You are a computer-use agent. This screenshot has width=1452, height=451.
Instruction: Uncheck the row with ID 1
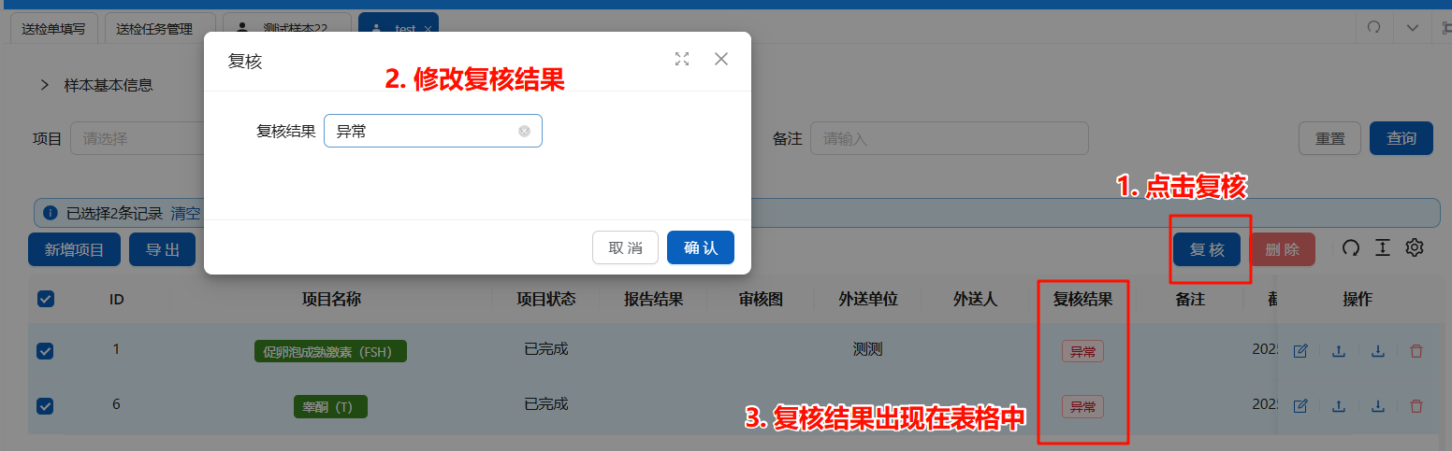tap(45, 351)
